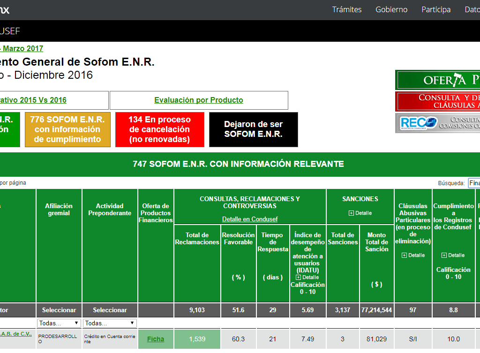
Task: Open Actividad Preponderante Todas dropdown
Action: pos(110,323)
